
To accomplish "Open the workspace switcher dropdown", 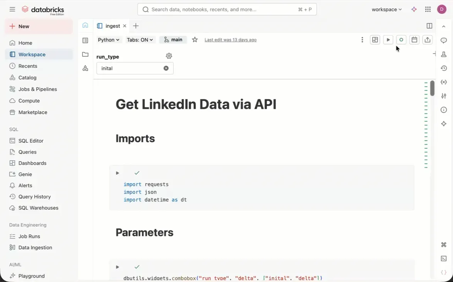I will click(387, 10).
